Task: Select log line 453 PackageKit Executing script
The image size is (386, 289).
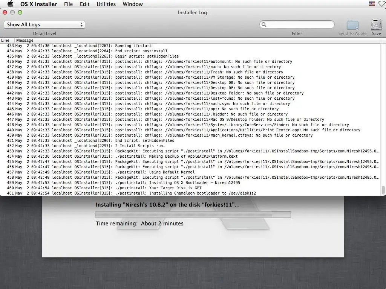Action: [x=190, y=151]
